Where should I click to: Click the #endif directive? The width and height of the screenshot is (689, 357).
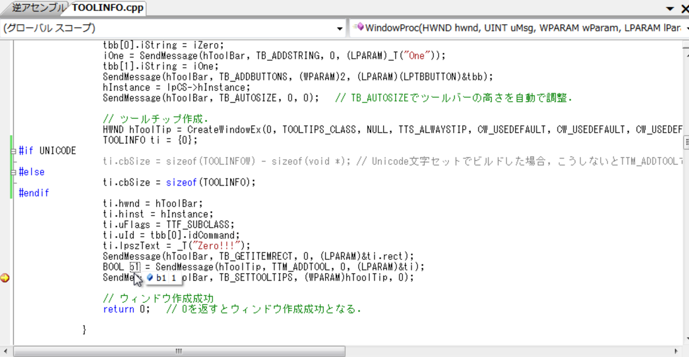pos(34,193)
